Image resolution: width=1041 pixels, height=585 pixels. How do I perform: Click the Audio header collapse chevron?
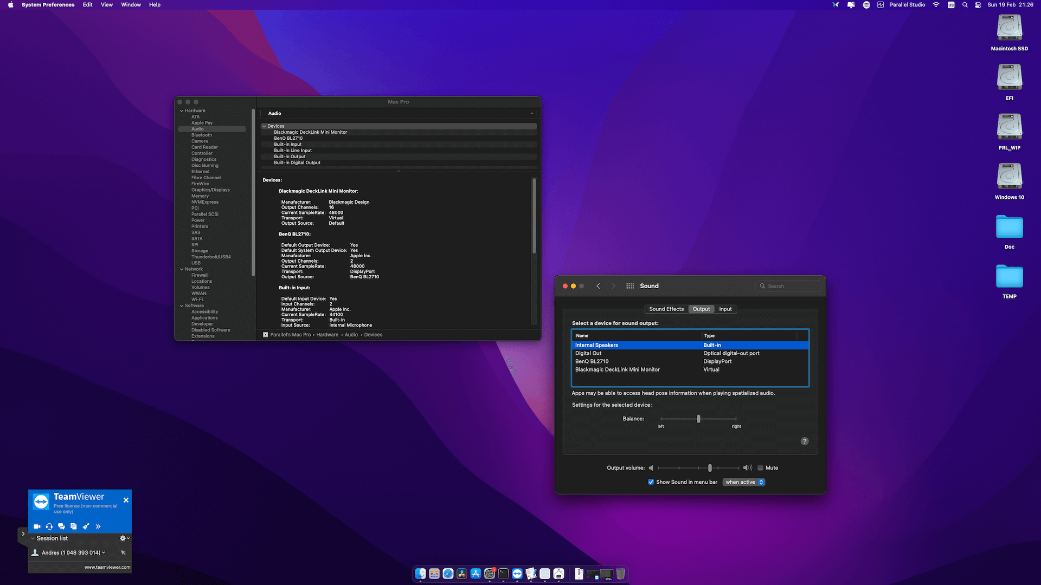pyautogui.click(x=532, y=114)
